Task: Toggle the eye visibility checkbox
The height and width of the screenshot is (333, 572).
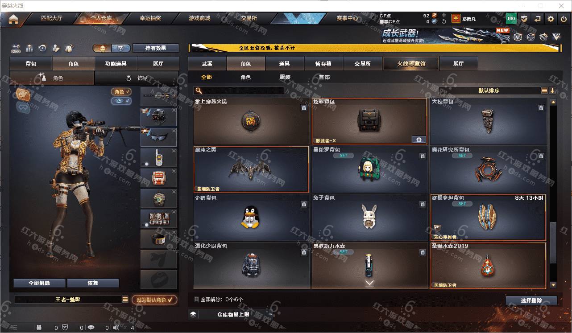Action: pyautogui.click(x=121, y=101)
